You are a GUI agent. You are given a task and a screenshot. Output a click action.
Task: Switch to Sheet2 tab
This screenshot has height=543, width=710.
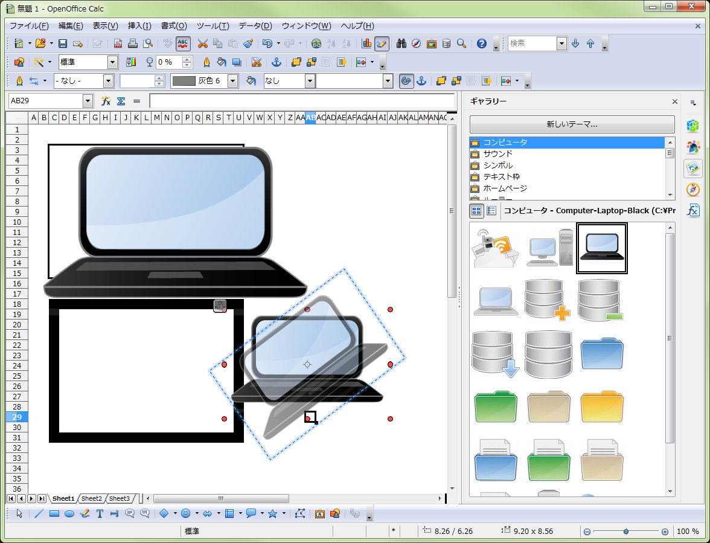click(x=92, y=499)
